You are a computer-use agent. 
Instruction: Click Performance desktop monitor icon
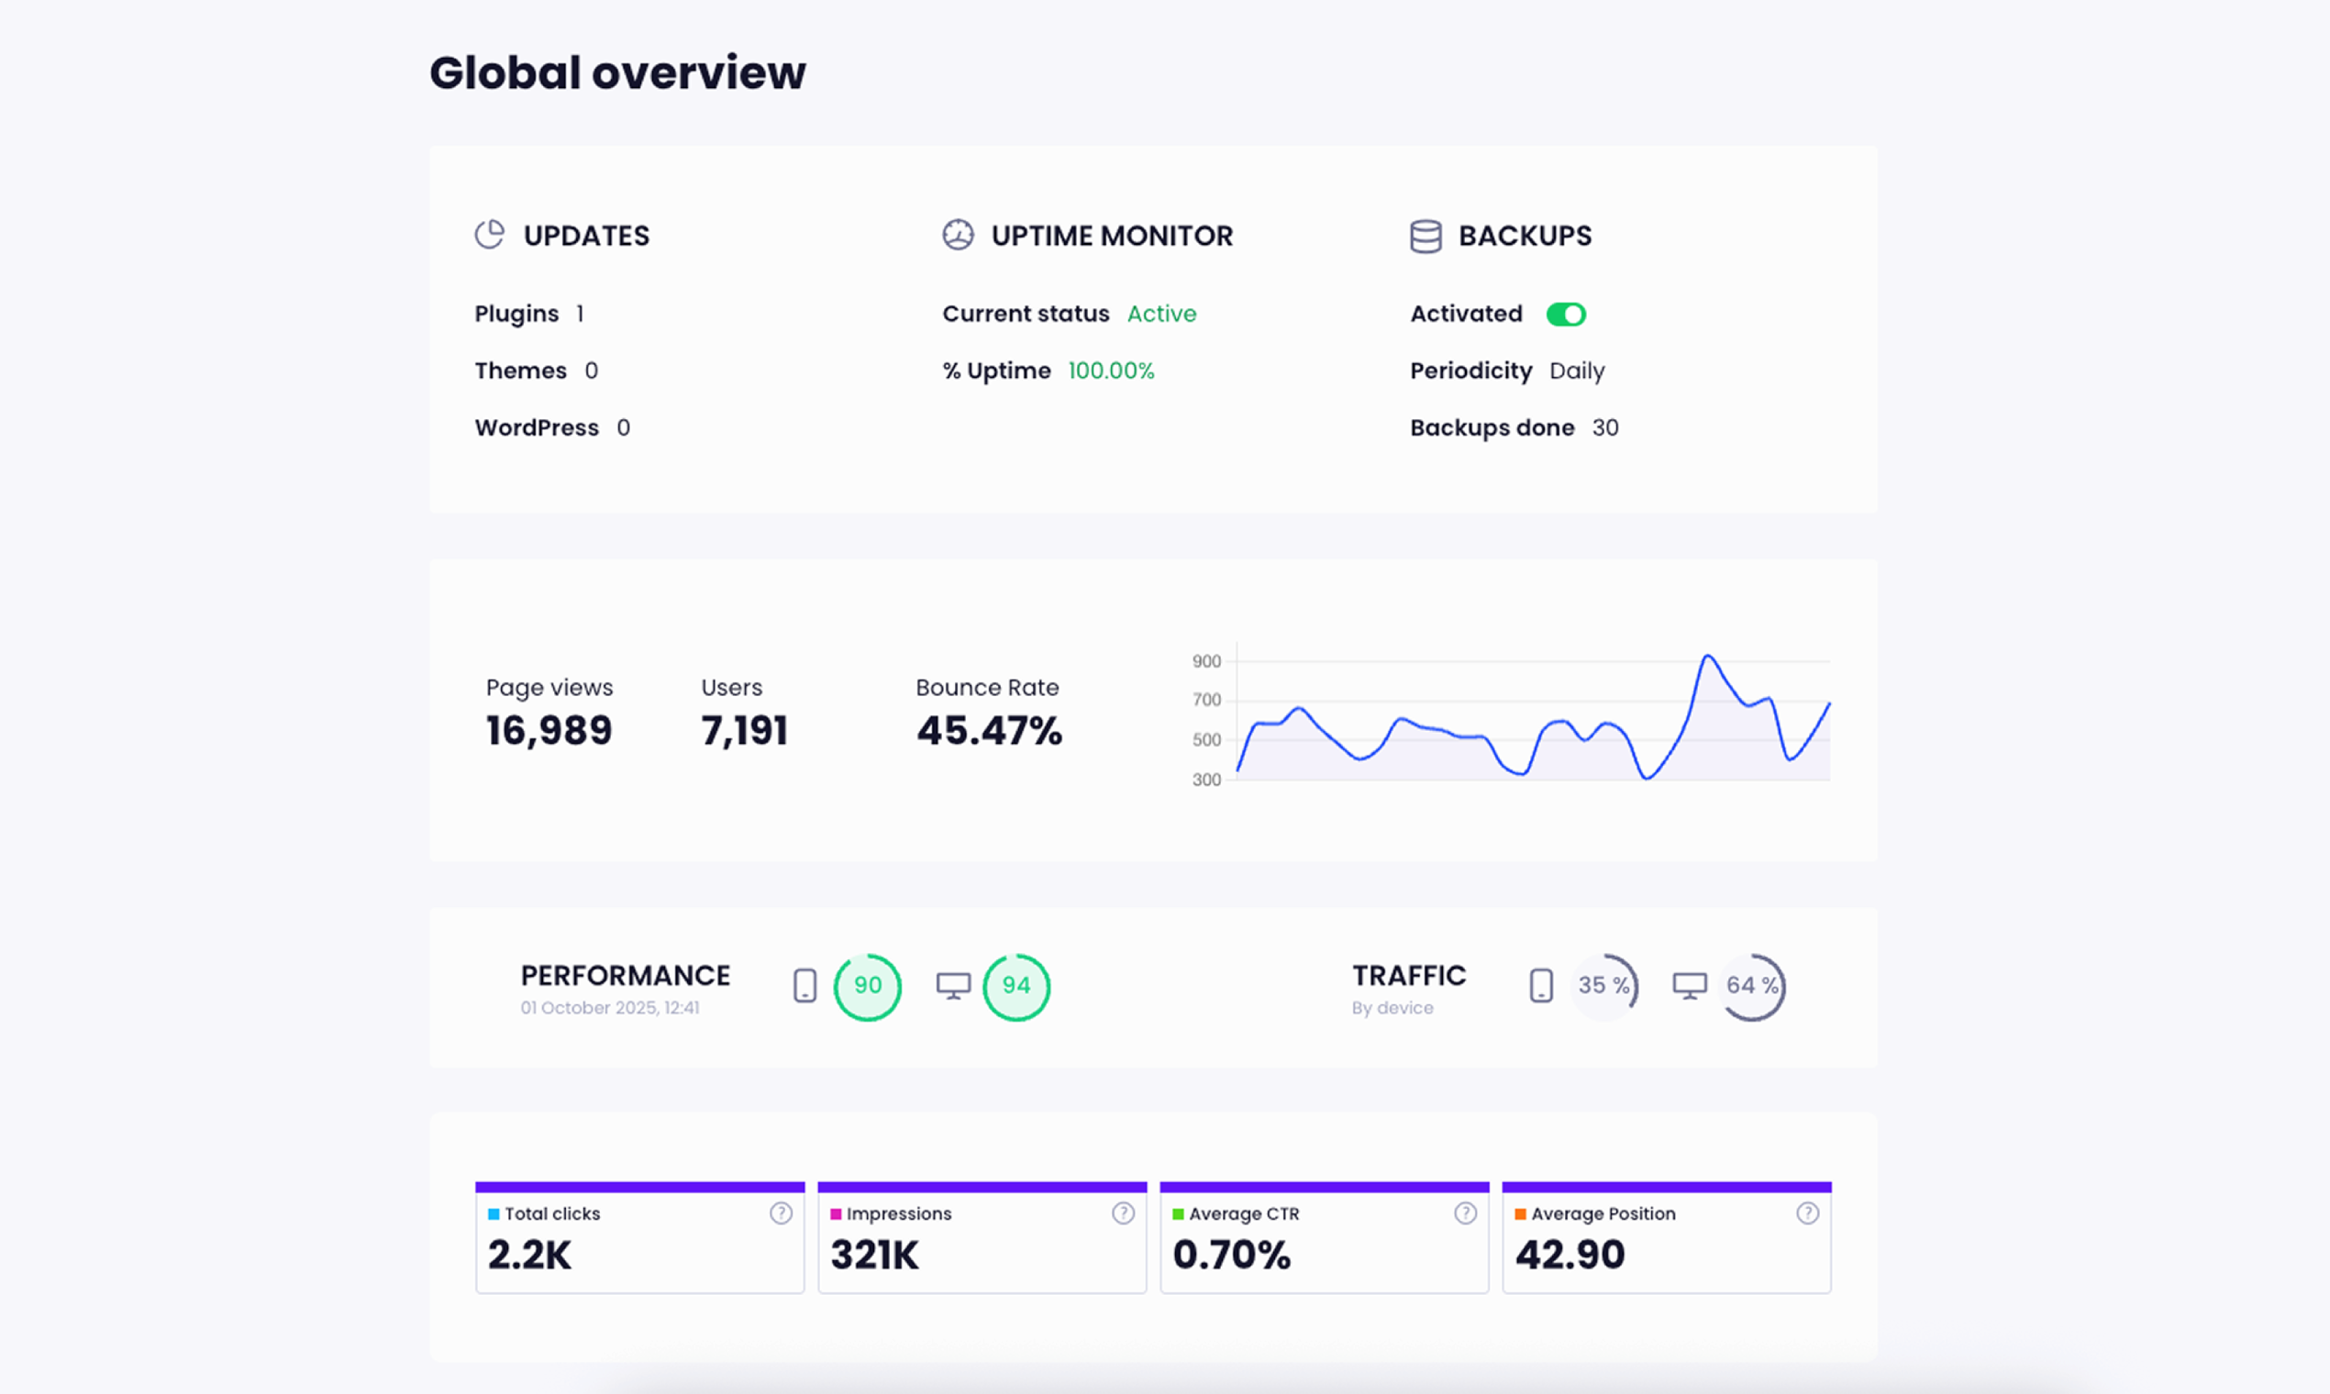(953, 985)
